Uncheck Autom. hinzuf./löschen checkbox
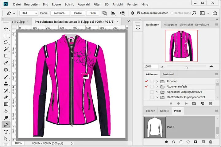221x147 pixels. point(138,13)
